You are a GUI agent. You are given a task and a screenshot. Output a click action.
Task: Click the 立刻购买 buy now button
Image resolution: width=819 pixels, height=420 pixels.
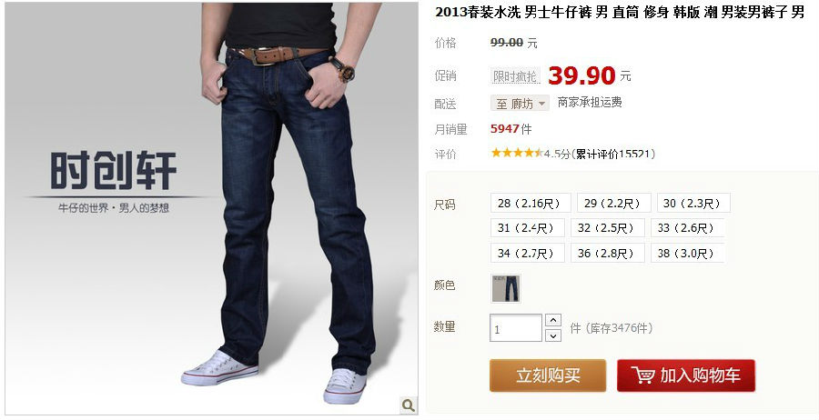548,375
